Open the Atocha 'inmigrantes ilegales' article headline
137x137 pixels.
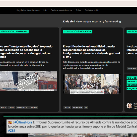[26, 52]
